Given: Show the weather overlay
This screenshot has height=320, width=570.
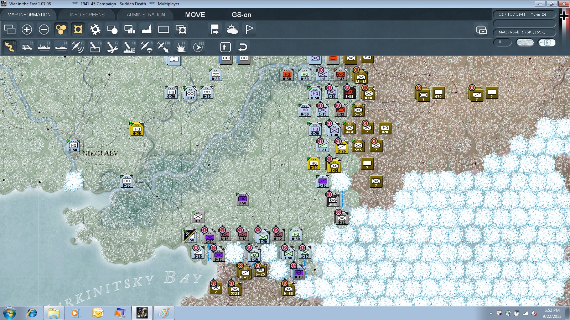Looking at the screenshot, I should pos(232,30).
